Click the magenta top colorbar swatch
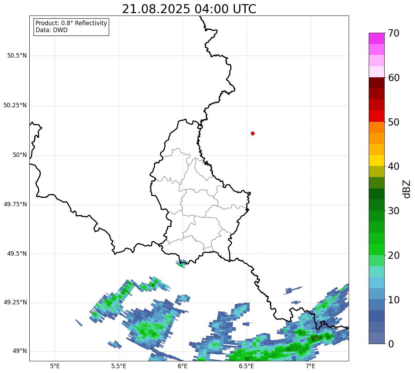 376,38
